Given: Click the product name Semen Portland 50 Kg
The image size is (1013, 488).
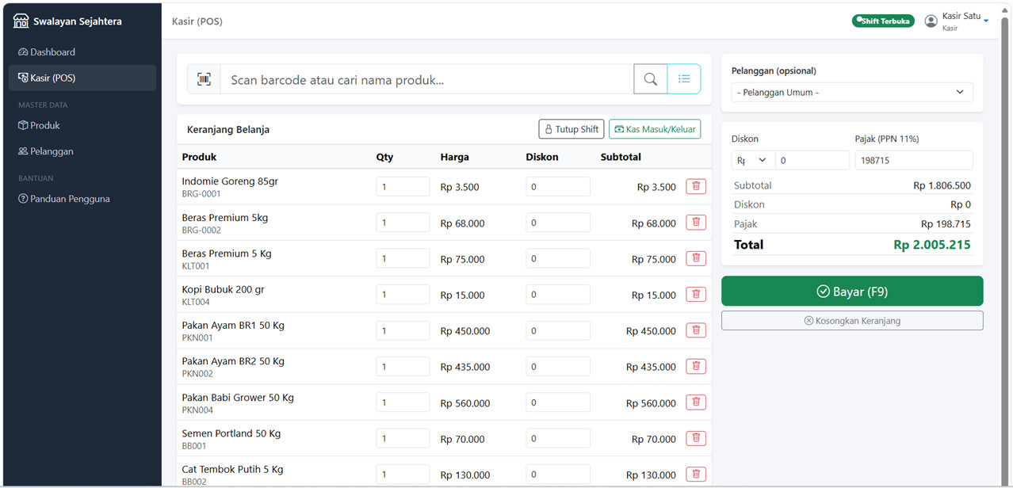Looking at the screenshot, I should [x=231, y=433].
